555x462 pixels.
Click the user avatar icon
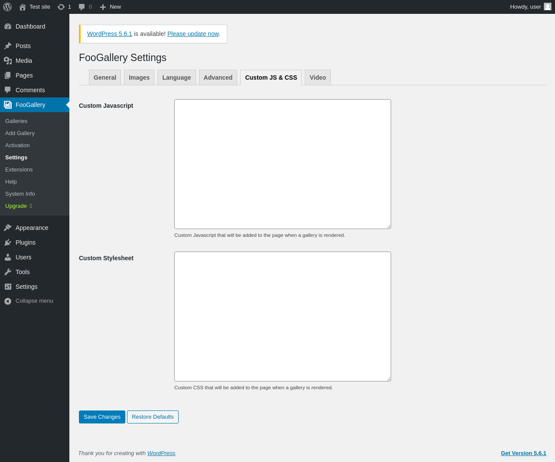[x=548, y=6]
